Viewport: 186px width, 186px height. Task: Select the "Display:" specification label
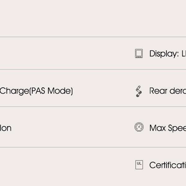164,54
